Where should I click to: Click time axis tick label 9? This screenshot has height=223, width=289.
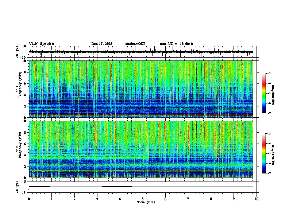pos(234,199)
